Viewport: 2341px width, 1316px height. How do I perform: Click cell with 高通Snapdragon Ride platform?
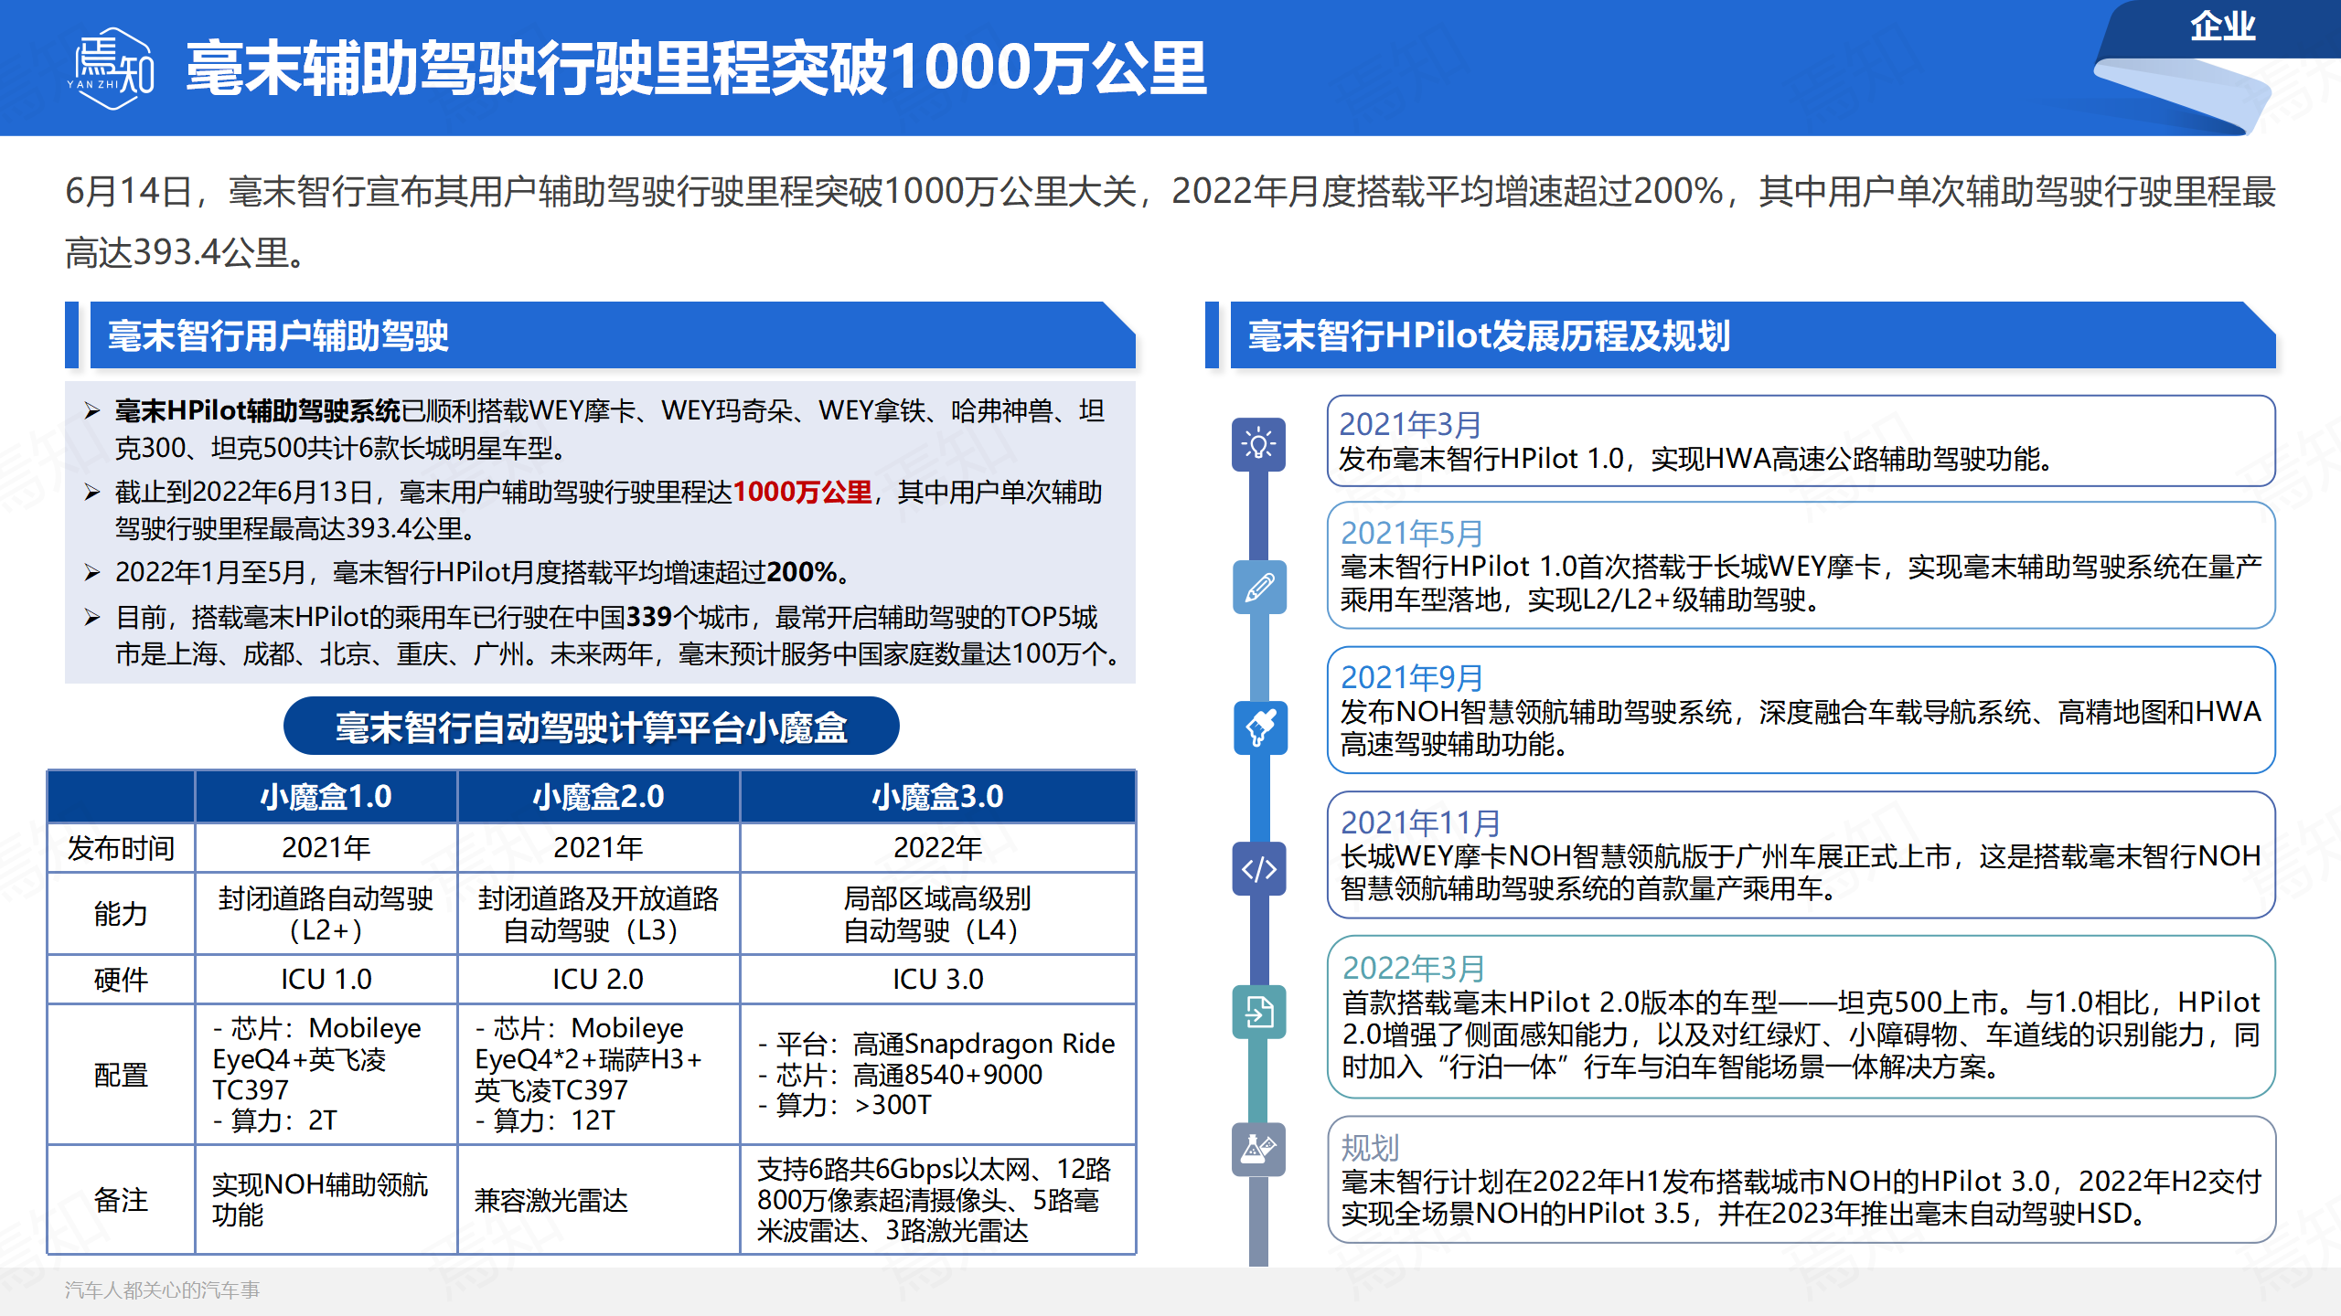[937, 1075]
